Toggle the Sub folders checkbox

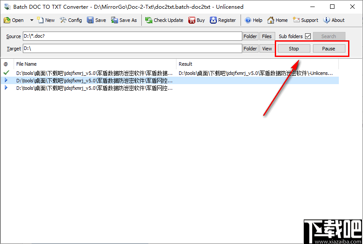click(x=308, y=36)
